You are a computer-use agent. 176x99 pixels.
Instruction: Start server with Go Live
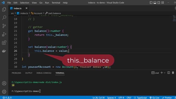[x=154, y=98]
